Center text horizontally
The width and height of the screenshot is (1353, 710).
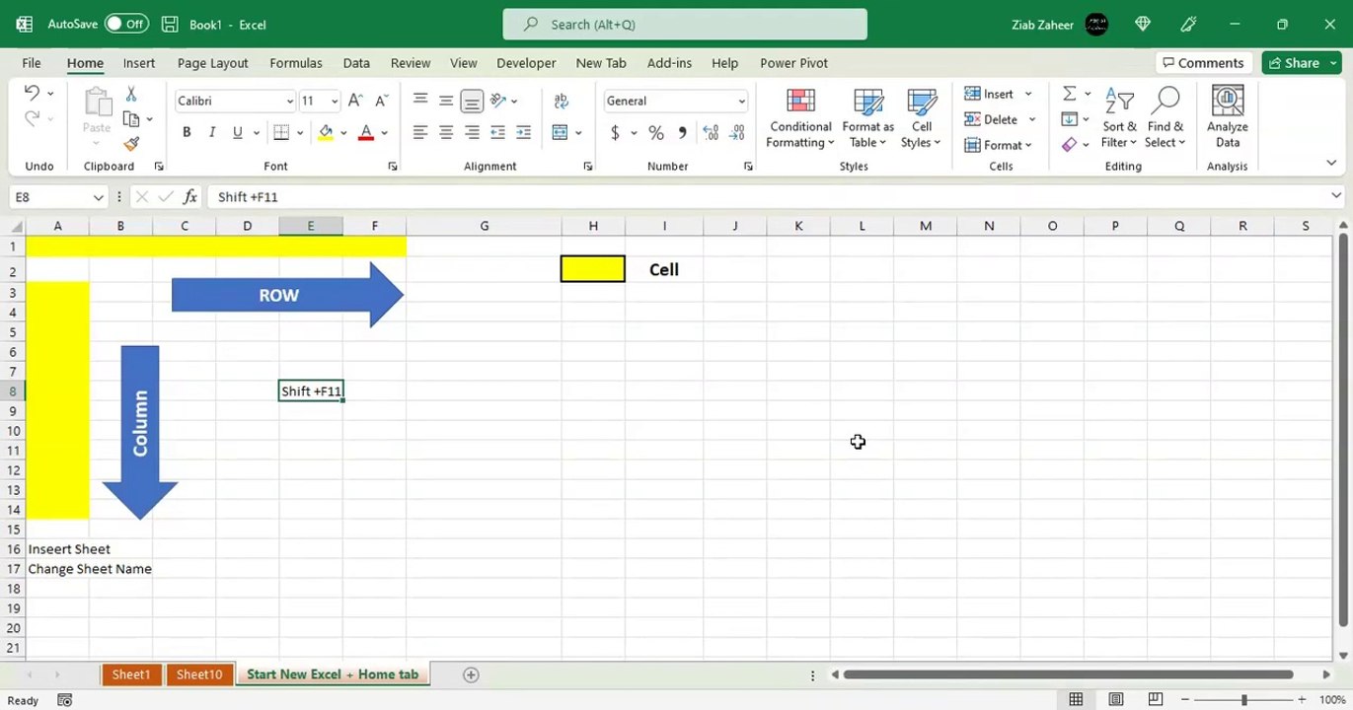coord(446,132)
